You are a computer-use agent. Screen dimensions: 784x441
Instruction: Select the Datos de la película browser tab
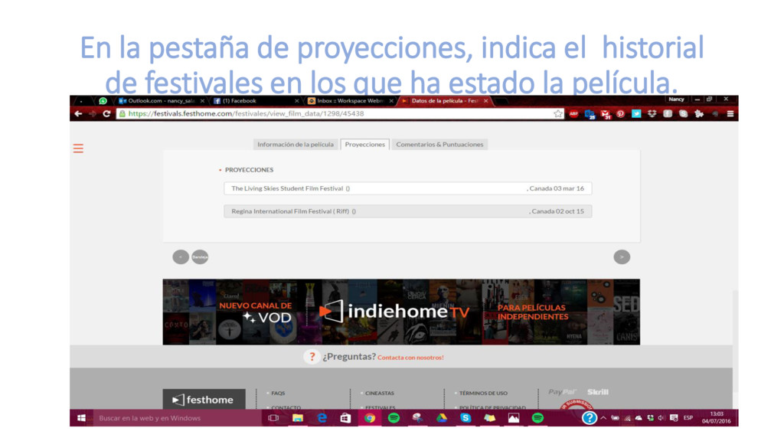[x=444, y=101]
